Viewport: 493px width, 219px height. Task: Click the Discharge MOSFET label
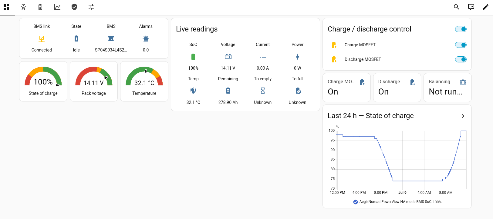pos(363,59)
